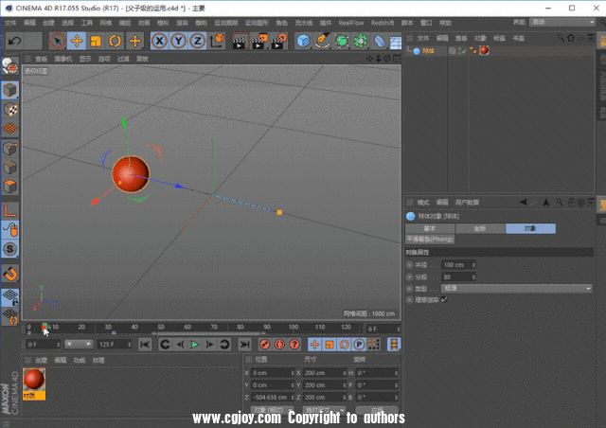Toggle sphere object green enable checkmark

[x=464, y=50]
